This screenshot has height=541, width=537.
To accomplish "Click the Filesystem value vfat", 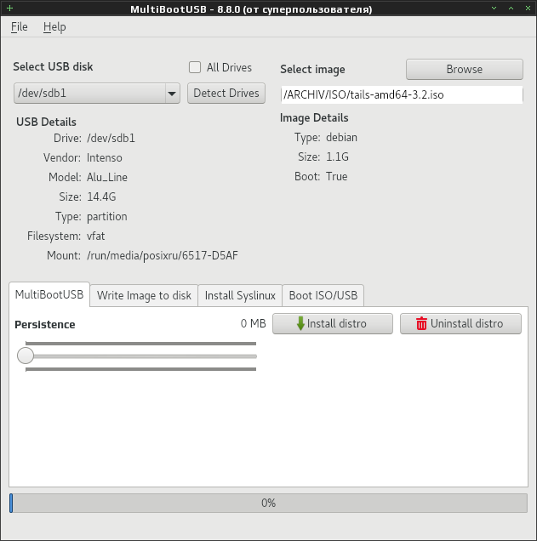I will click(95, 236).
